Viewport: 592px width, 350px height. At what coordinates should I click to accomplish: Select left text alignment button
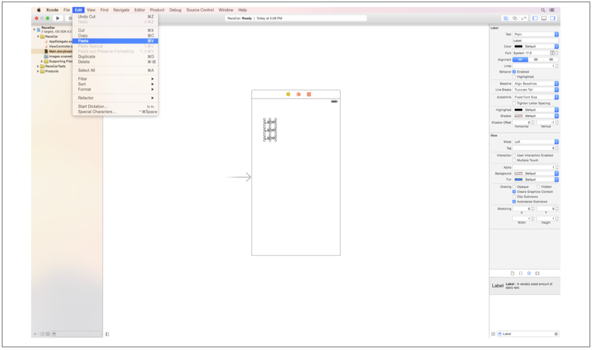(x=520, y=60)
